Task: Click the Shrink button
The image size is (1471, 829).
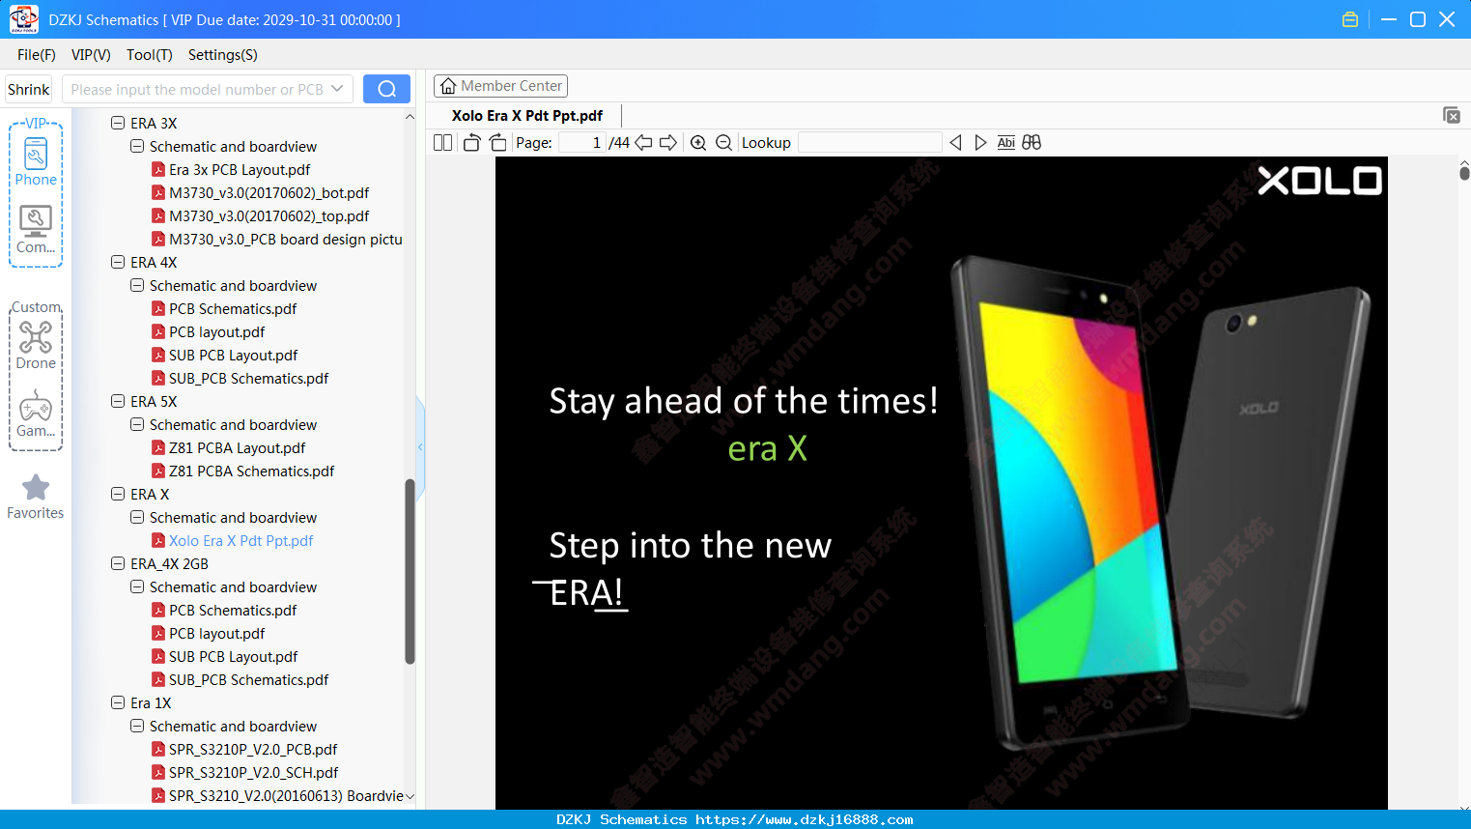Action: 28,89
